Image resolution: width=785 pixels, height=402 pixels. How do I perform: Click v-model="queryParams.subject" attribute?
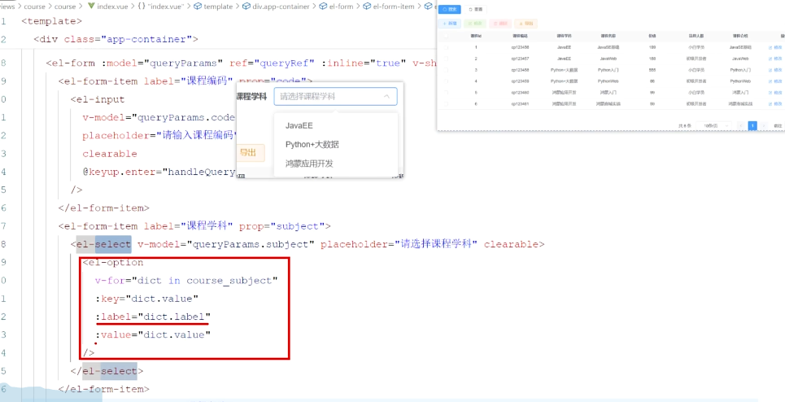226,244
